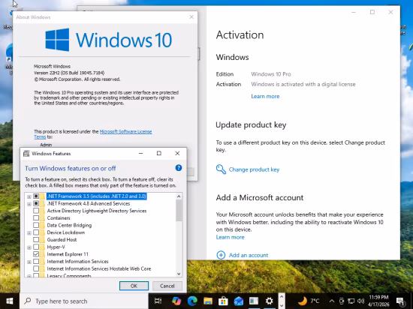Click the features list scroll up arrow
The image size is (413, 309).
[x=179, y=196]
